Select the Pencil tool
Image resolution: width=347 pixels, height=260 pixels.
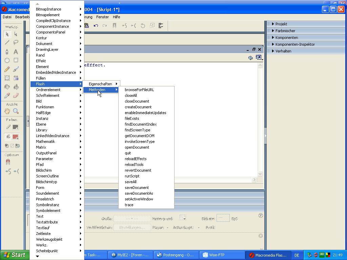(x=7, y=69)
